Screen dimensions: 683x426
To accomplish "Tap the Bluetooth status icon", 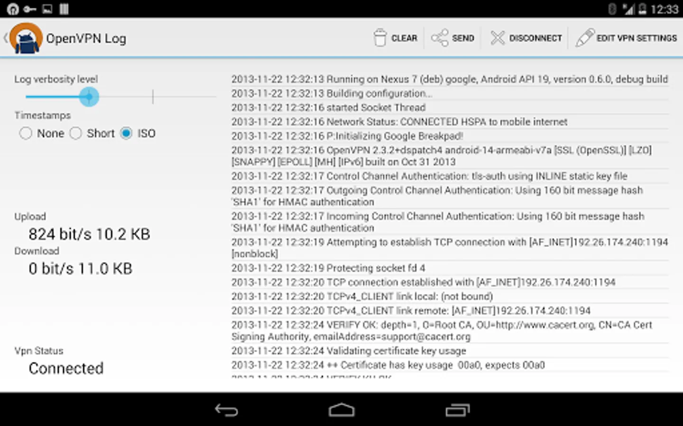I will coord(612,9).
